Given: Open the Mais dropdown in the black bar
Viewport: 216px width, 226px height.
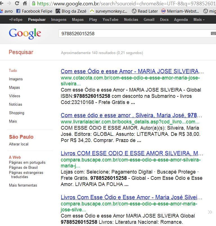Looking at the screenshot, I should pyautogui.click(x=199, y=19).
